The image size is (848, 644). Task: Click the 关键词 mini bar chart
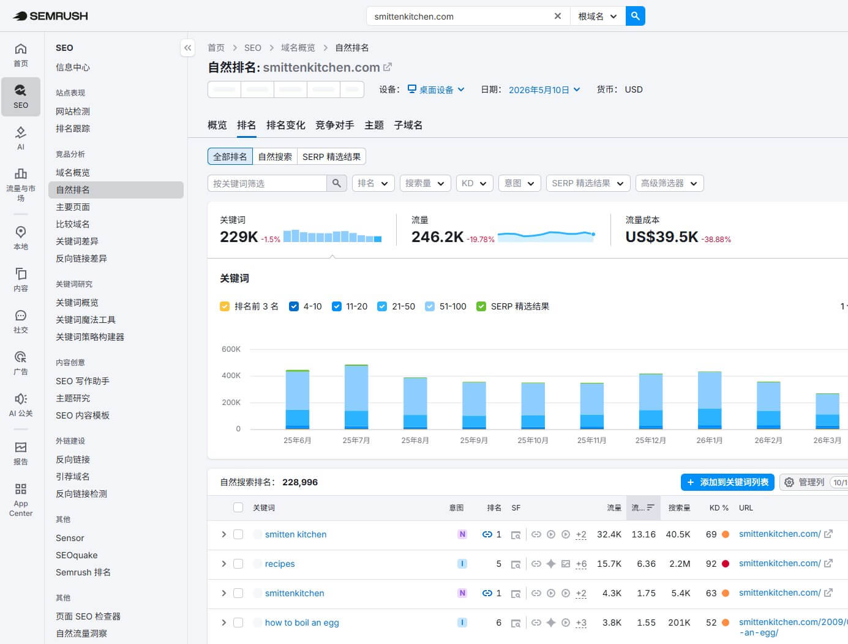pos(332,236)
